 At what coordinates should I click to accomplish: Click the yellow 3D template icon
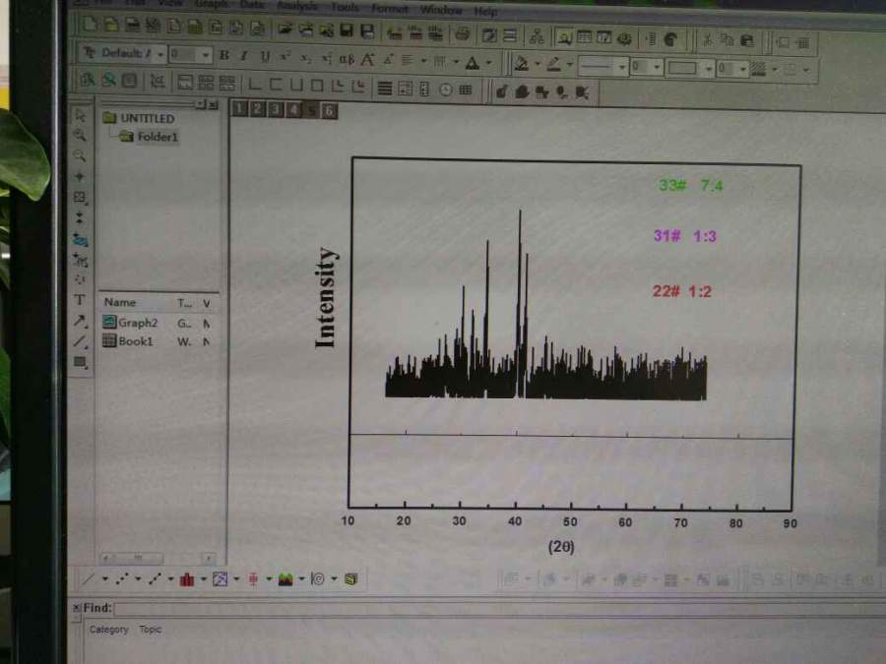click(x=350, y=579)
